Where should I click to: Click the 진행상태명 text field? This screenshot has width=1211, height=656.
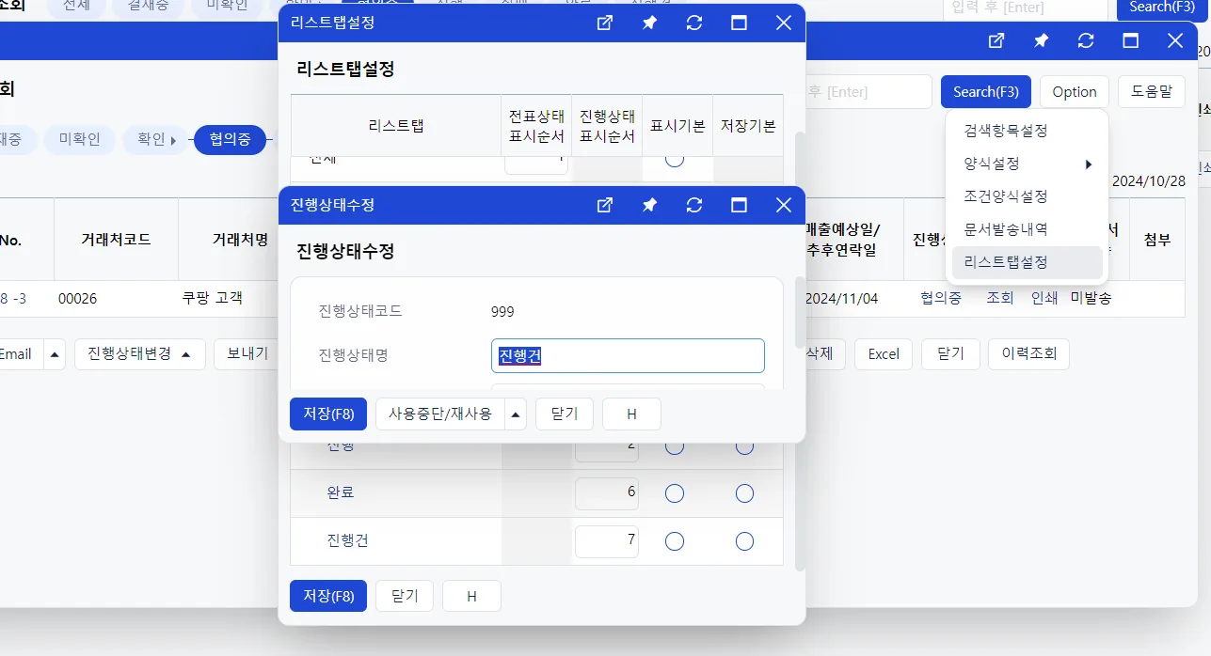point(628,355)
